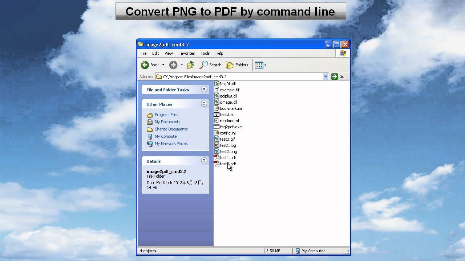
Task: Select the cimage.dll file icon
Action: click(x=217, y=102)
